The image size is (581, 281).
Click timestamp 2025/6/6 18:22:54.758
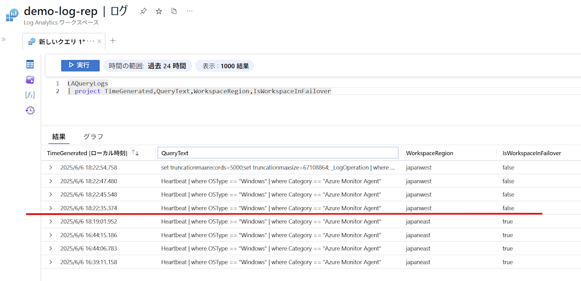click(x=89, y=168)
